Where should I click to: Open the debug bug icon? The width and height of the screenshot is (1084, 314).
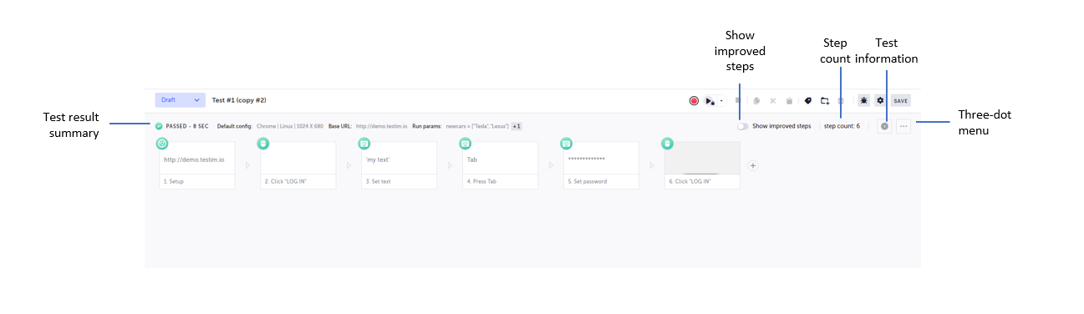(863, 100)
